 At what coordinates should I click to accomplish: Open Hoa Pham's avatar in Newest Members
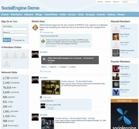pyautogui.click(x=116, y=37)
